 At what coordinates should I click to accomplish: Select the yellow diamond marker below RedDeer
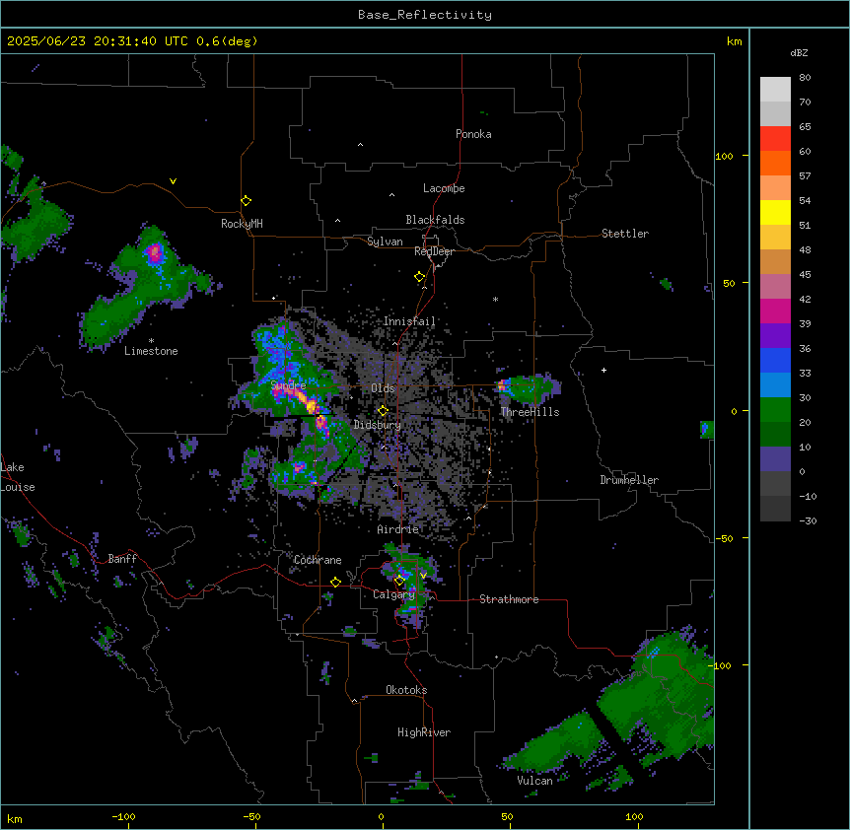[x=419, y=277]
